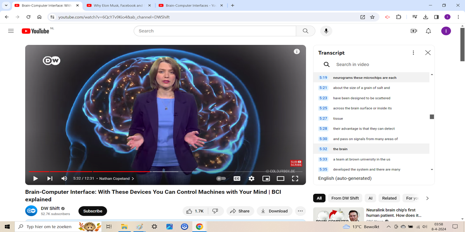
Task: Open video settings gear
Action: [x=251, y=179]
